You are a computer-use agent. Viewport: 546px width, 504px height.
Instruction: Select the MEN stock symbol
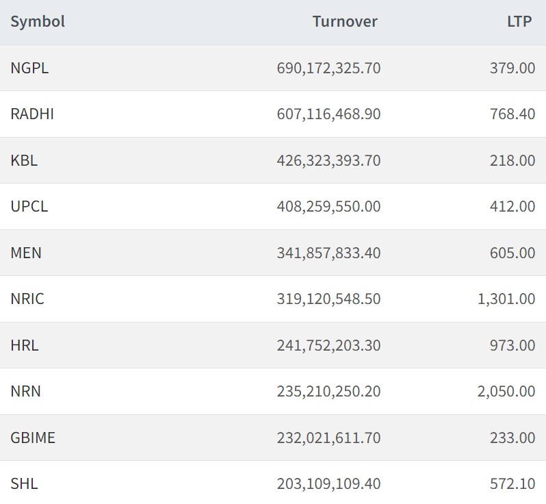(x=26, y=253)
